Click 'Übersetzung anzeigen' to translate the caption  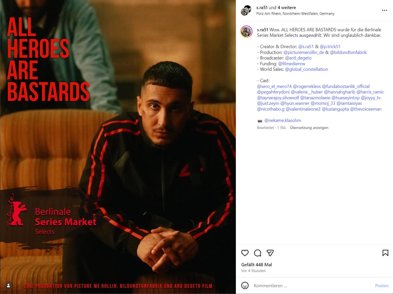point(309,128)
